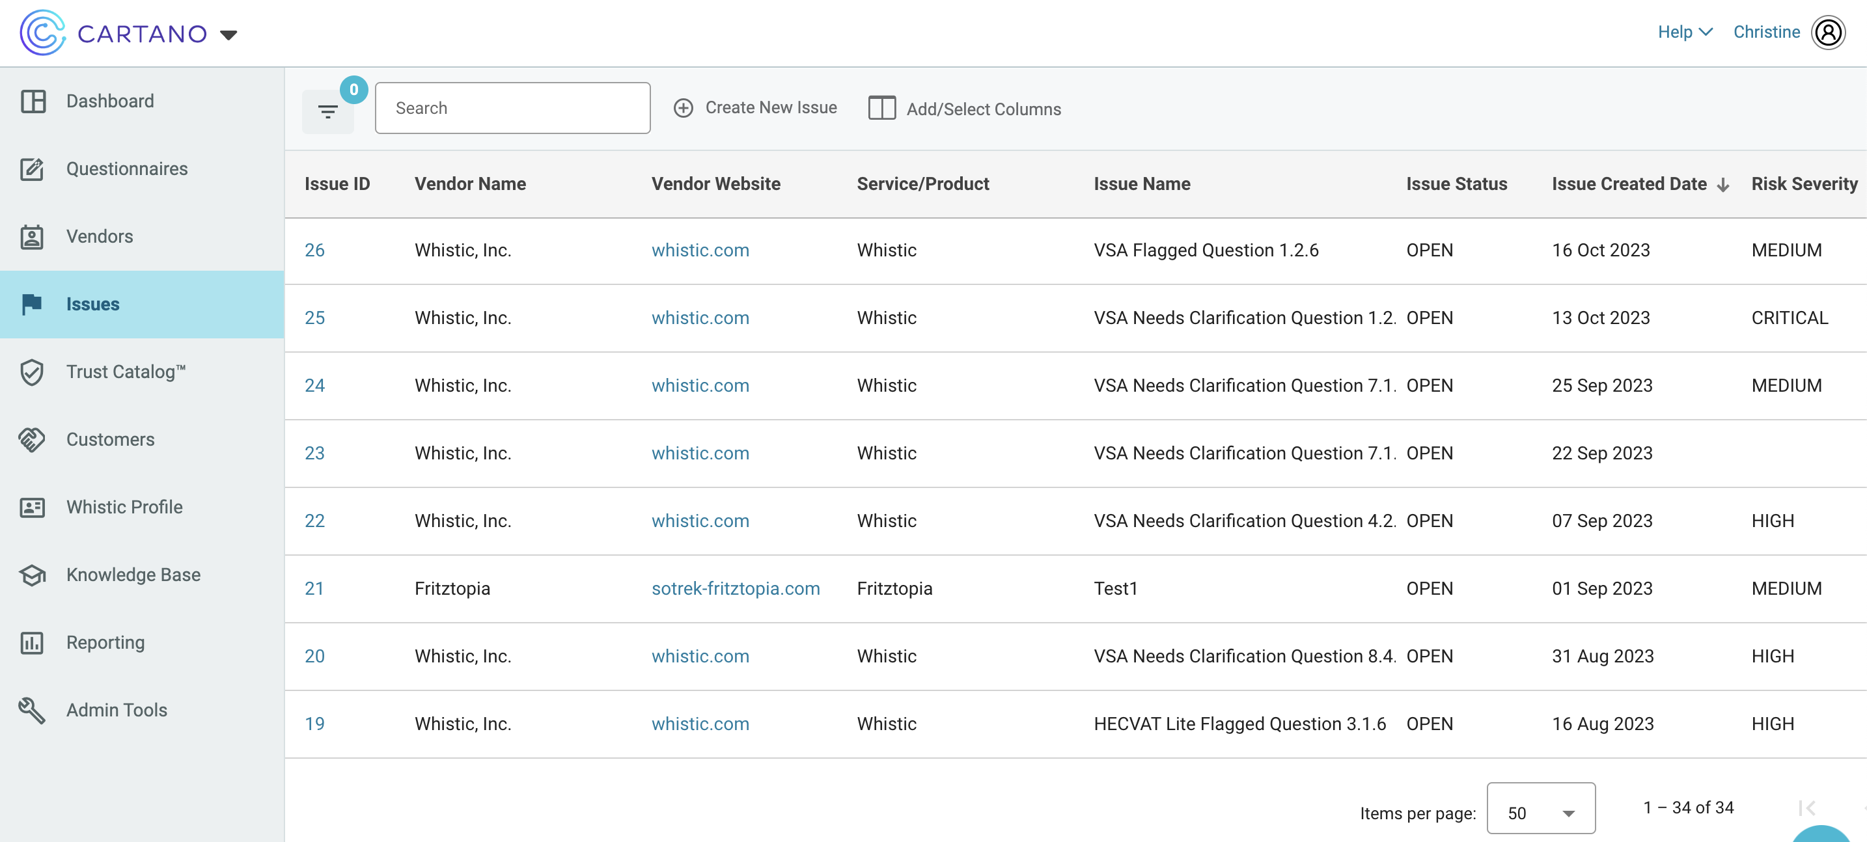Click HECVAT Lite Flagged Question 3.1.6 cell
This screenshot has height=842, width=1867.
(1239, 724)
